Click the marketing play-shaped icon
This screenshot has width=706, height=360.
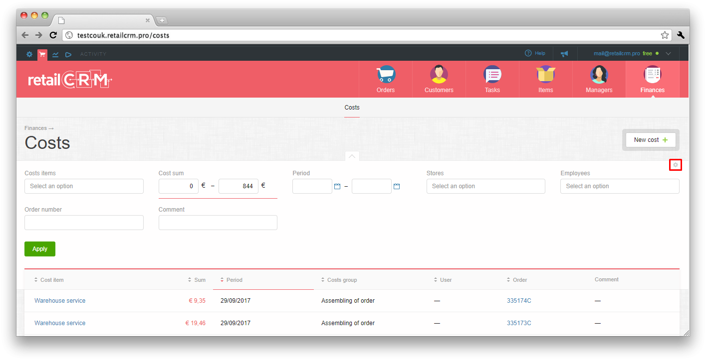68,54
